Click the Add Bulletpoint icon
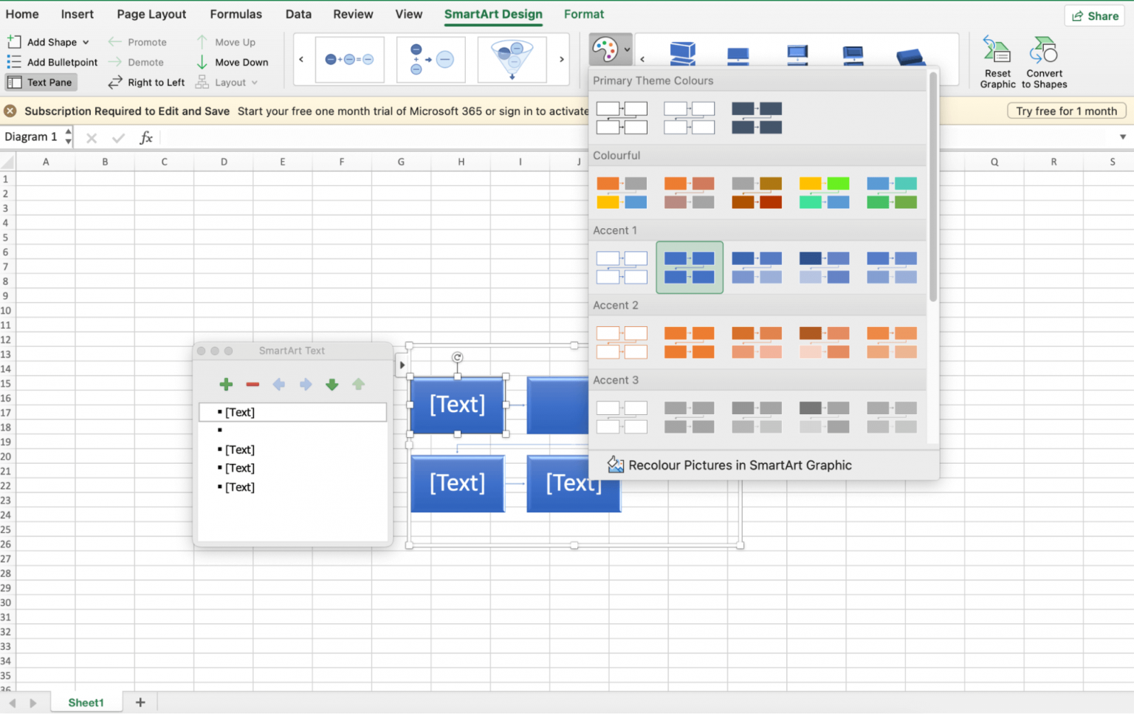Viewport: 1134px width, 714px height. click(x=13, y=62)
